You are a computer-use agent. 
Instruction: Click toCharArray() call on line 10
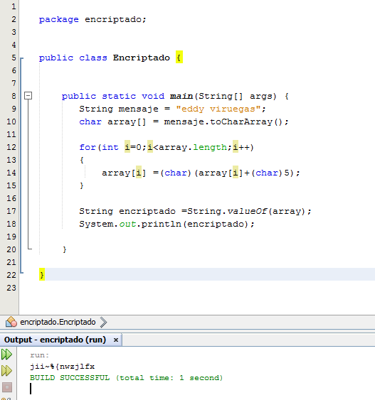(x=246, y=121)
